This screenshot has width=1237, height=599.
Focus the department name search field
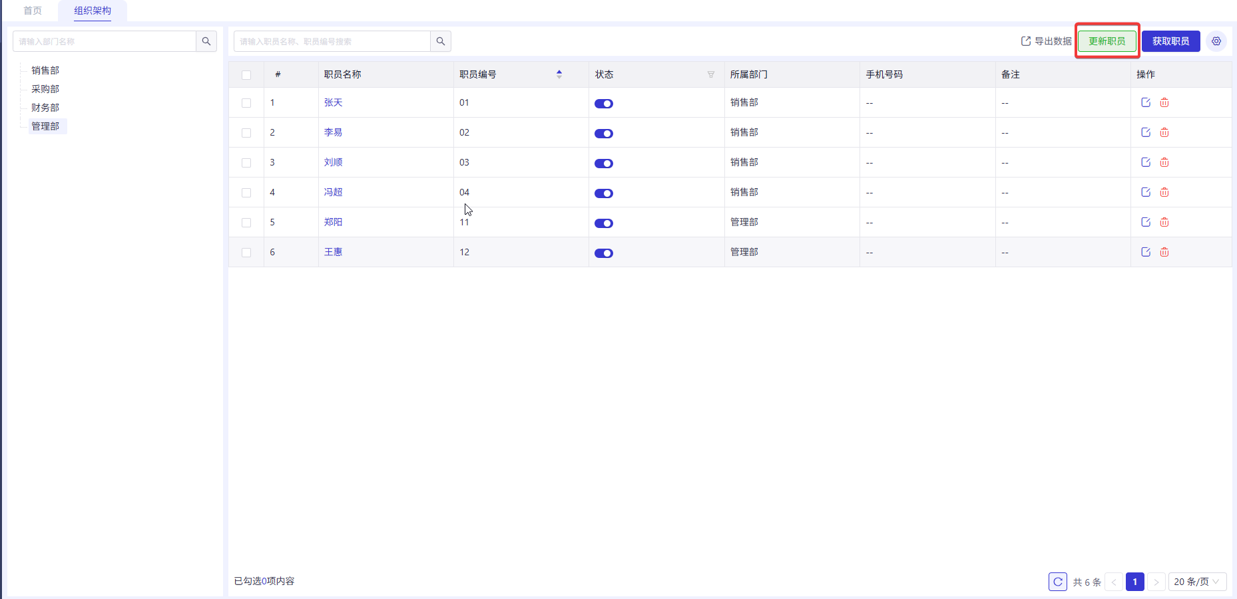[x=105, y=41]
